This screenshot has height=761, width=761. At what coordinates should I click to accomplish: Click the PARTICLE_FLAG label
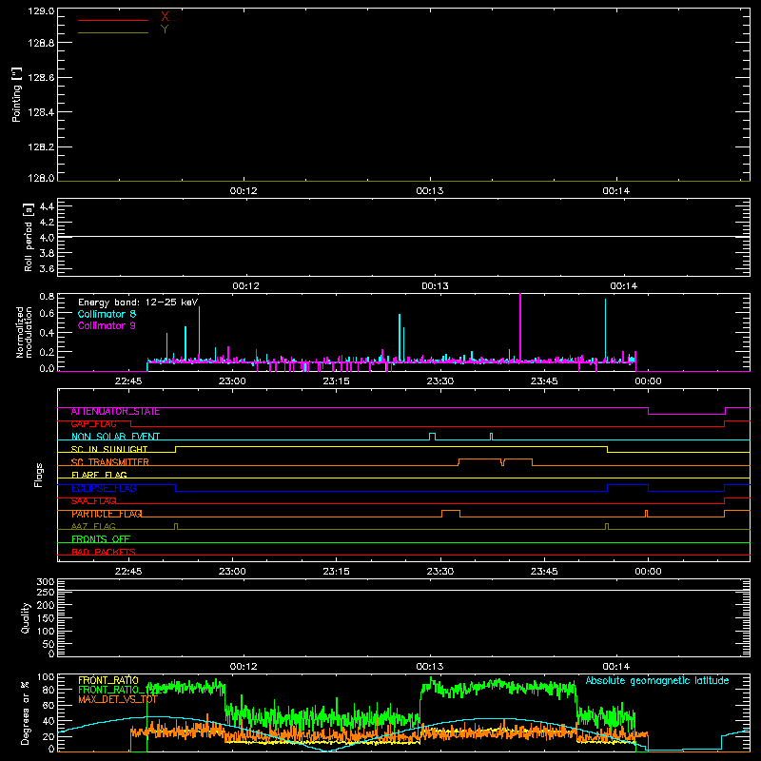(x=107, y=514)
